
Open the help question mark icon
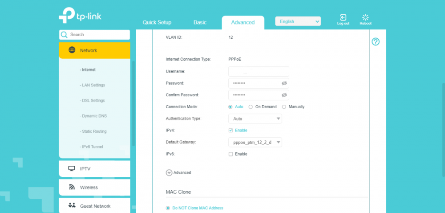tap(376, 42)
